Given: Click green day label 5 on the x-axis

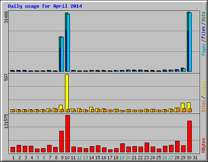Looking at the screenshot, I should click(x=38, y=158).
